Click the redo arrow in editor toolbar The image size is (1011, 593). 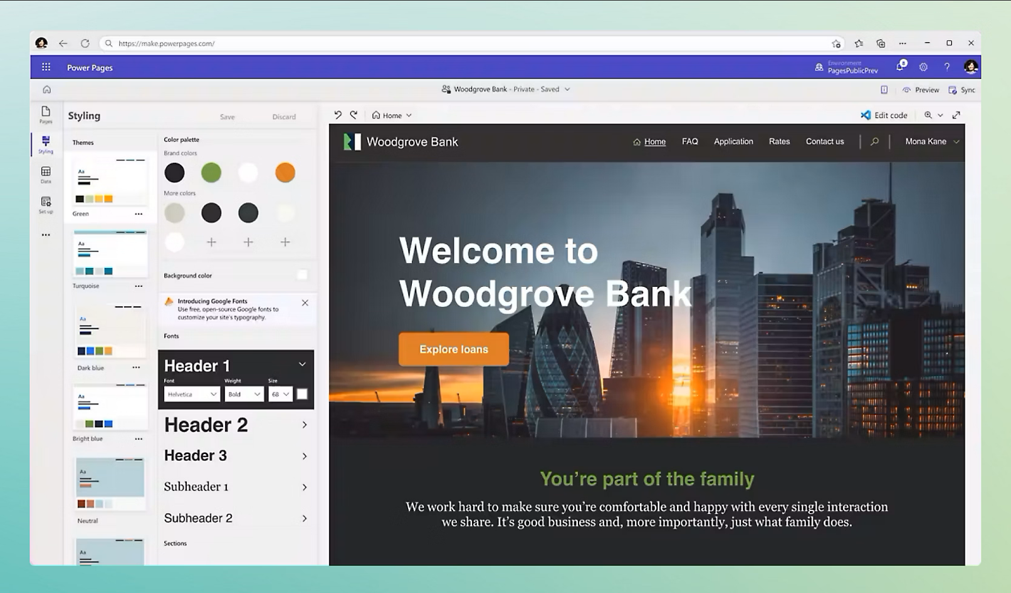coord(354,115)
